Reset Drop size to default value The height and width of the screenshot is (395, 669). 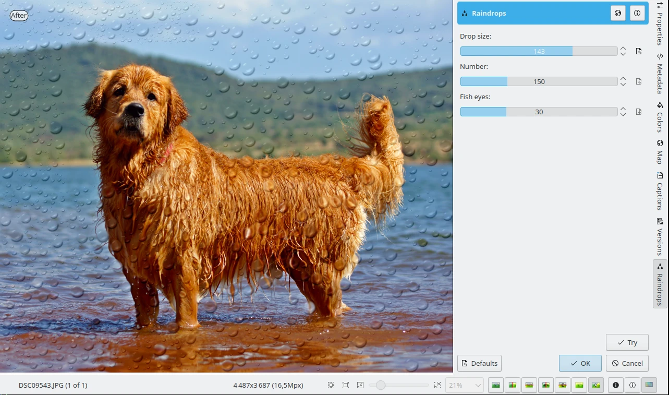(x=639, y=51)
